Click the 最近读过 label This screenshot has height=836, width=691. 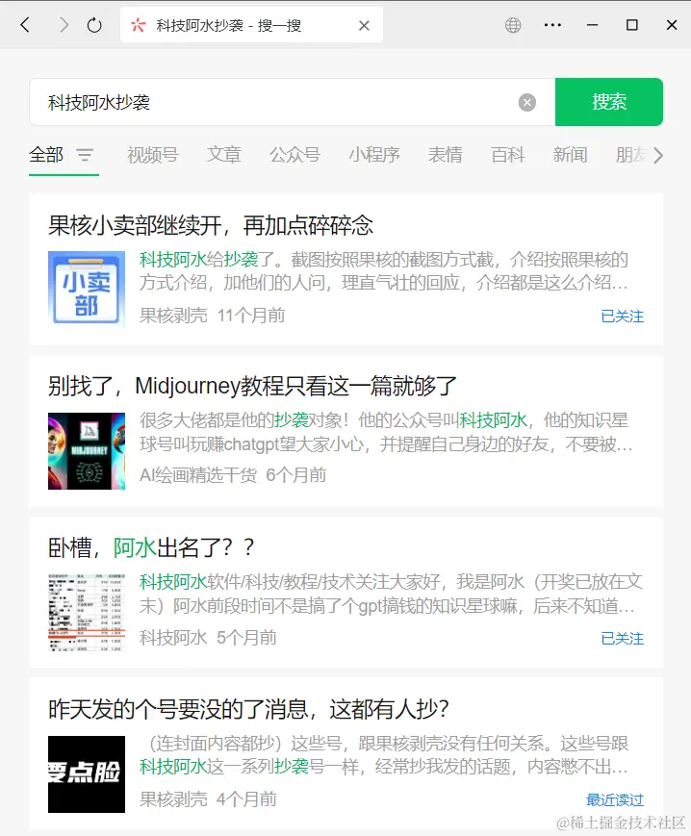pos(615,799)
